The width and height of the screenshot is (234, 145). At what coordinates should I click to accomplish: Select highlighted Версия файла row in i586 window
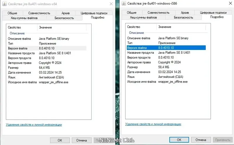[166, 48]
